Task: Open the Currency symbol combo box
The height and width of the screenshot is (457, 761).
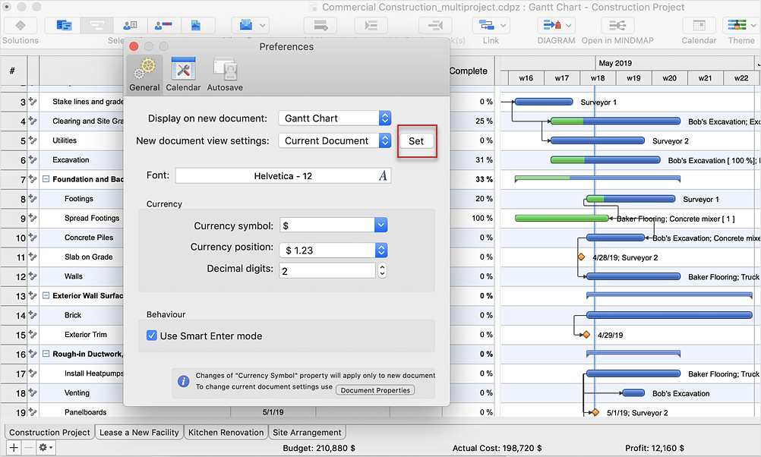Action: [x=380, y=225]
